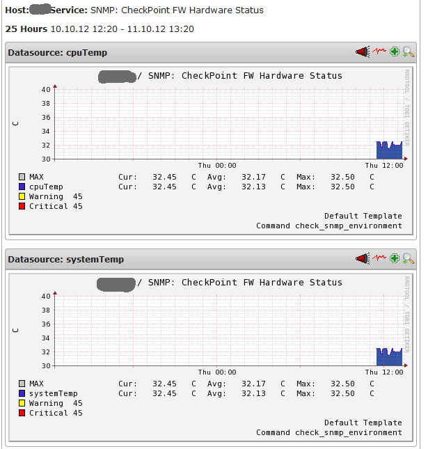Click the date range '10.10.12 12:20 - 11.10.12 13:20'

coord(122,29)
